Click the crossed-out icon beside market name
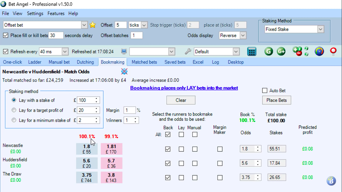This screenshot has height=192, width=342. [124, 71]
